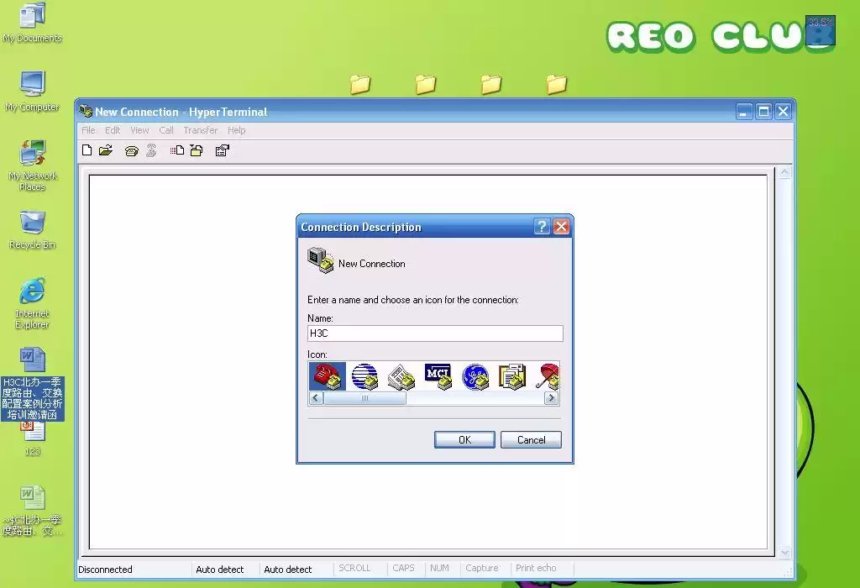
Task: Open Internet Explorer from the desktop
Action: [32, 293]
